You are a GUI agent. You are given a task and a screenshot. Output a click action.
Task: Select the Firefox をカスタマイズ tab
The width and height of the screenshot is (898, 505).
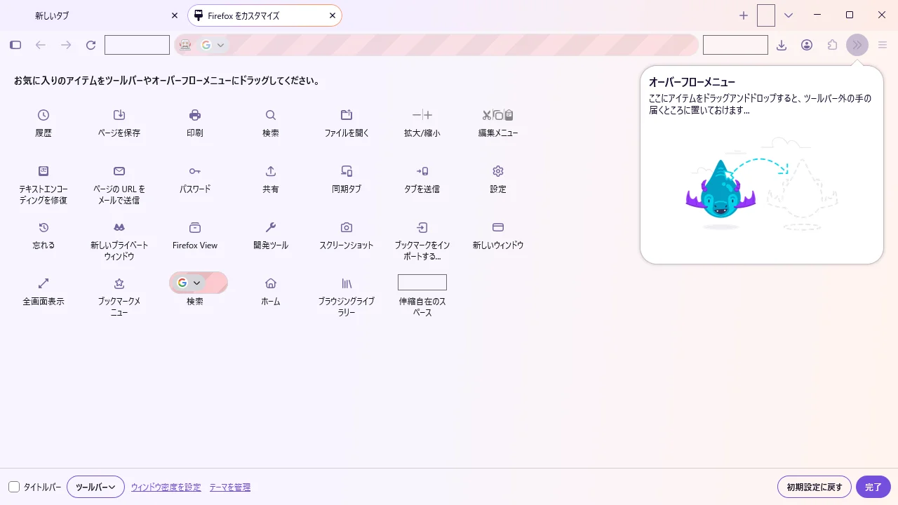pos(264,15)
